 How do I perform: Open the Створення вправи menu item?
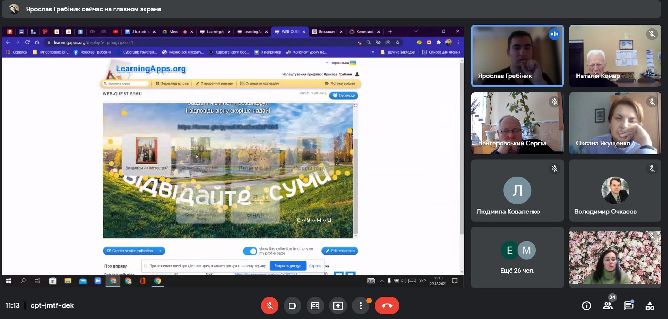pos(214,83)
